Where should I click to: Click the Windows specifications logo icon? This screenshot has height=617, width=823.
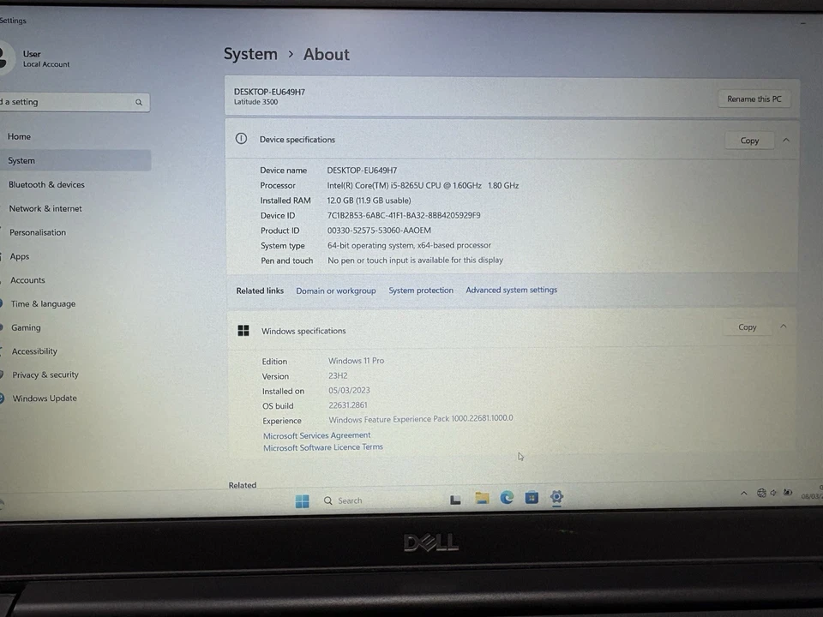pos(243,330)
